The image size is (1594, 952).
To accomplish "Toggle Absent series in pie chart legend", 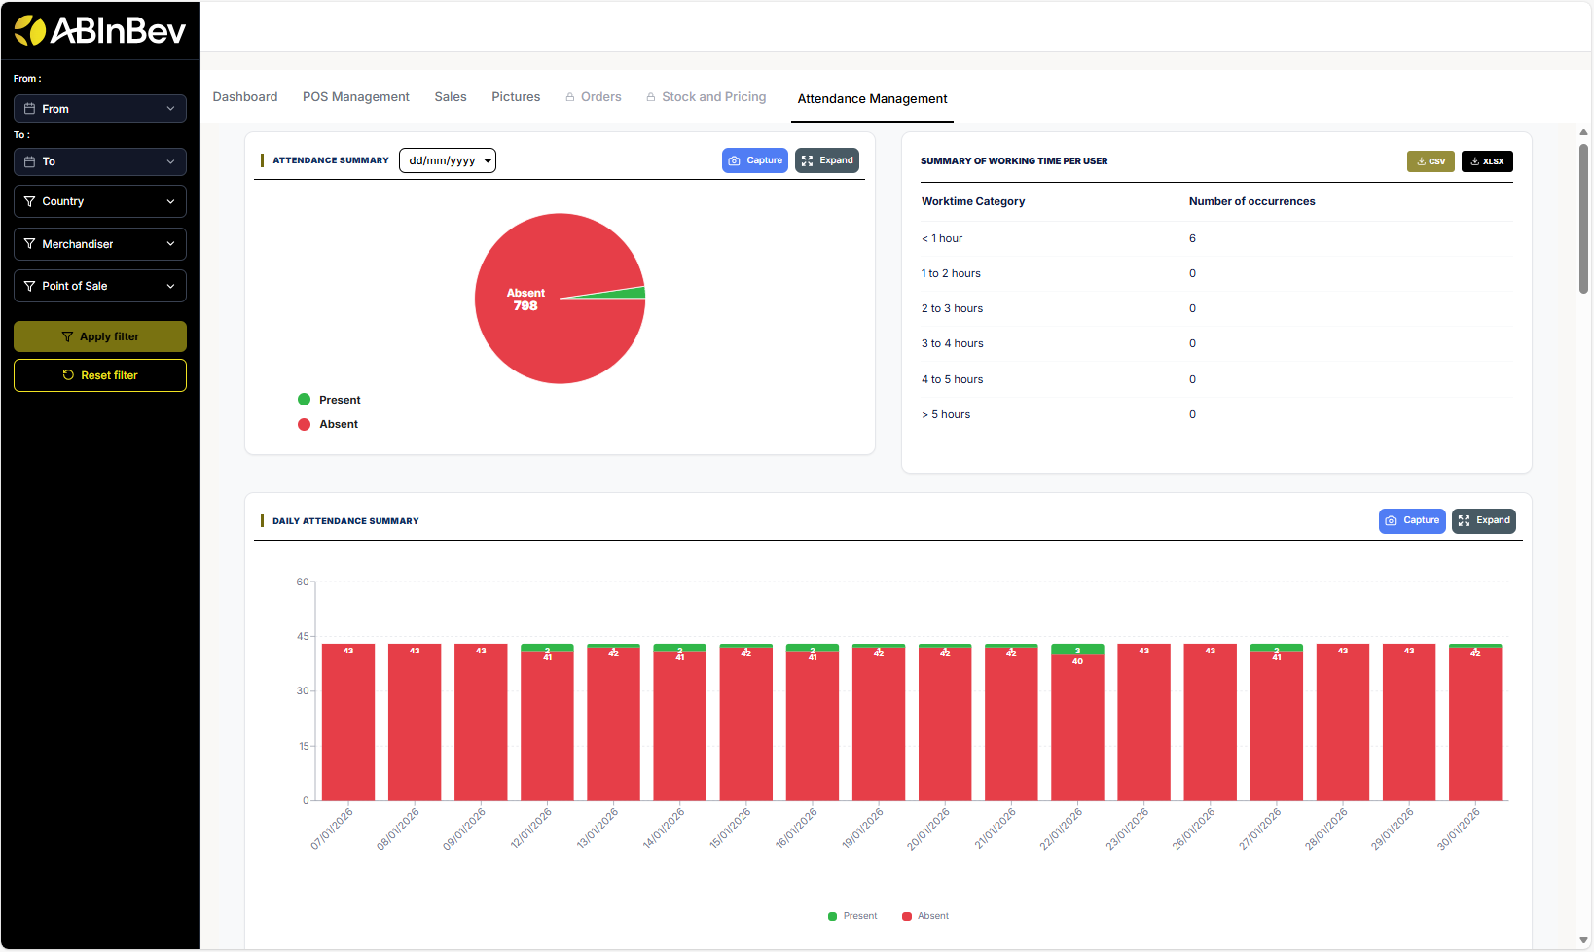I will (x=328, y=424).
